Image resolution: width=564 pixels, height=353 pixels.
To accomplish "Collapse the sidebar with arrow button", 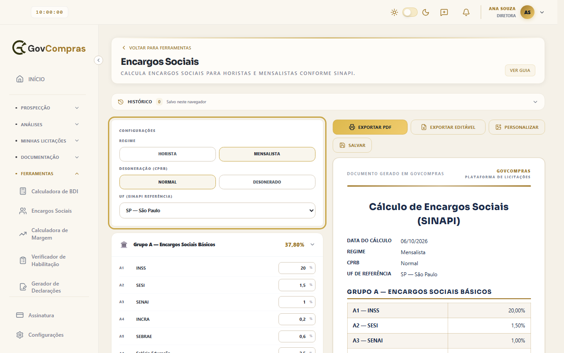I will 99,60.
